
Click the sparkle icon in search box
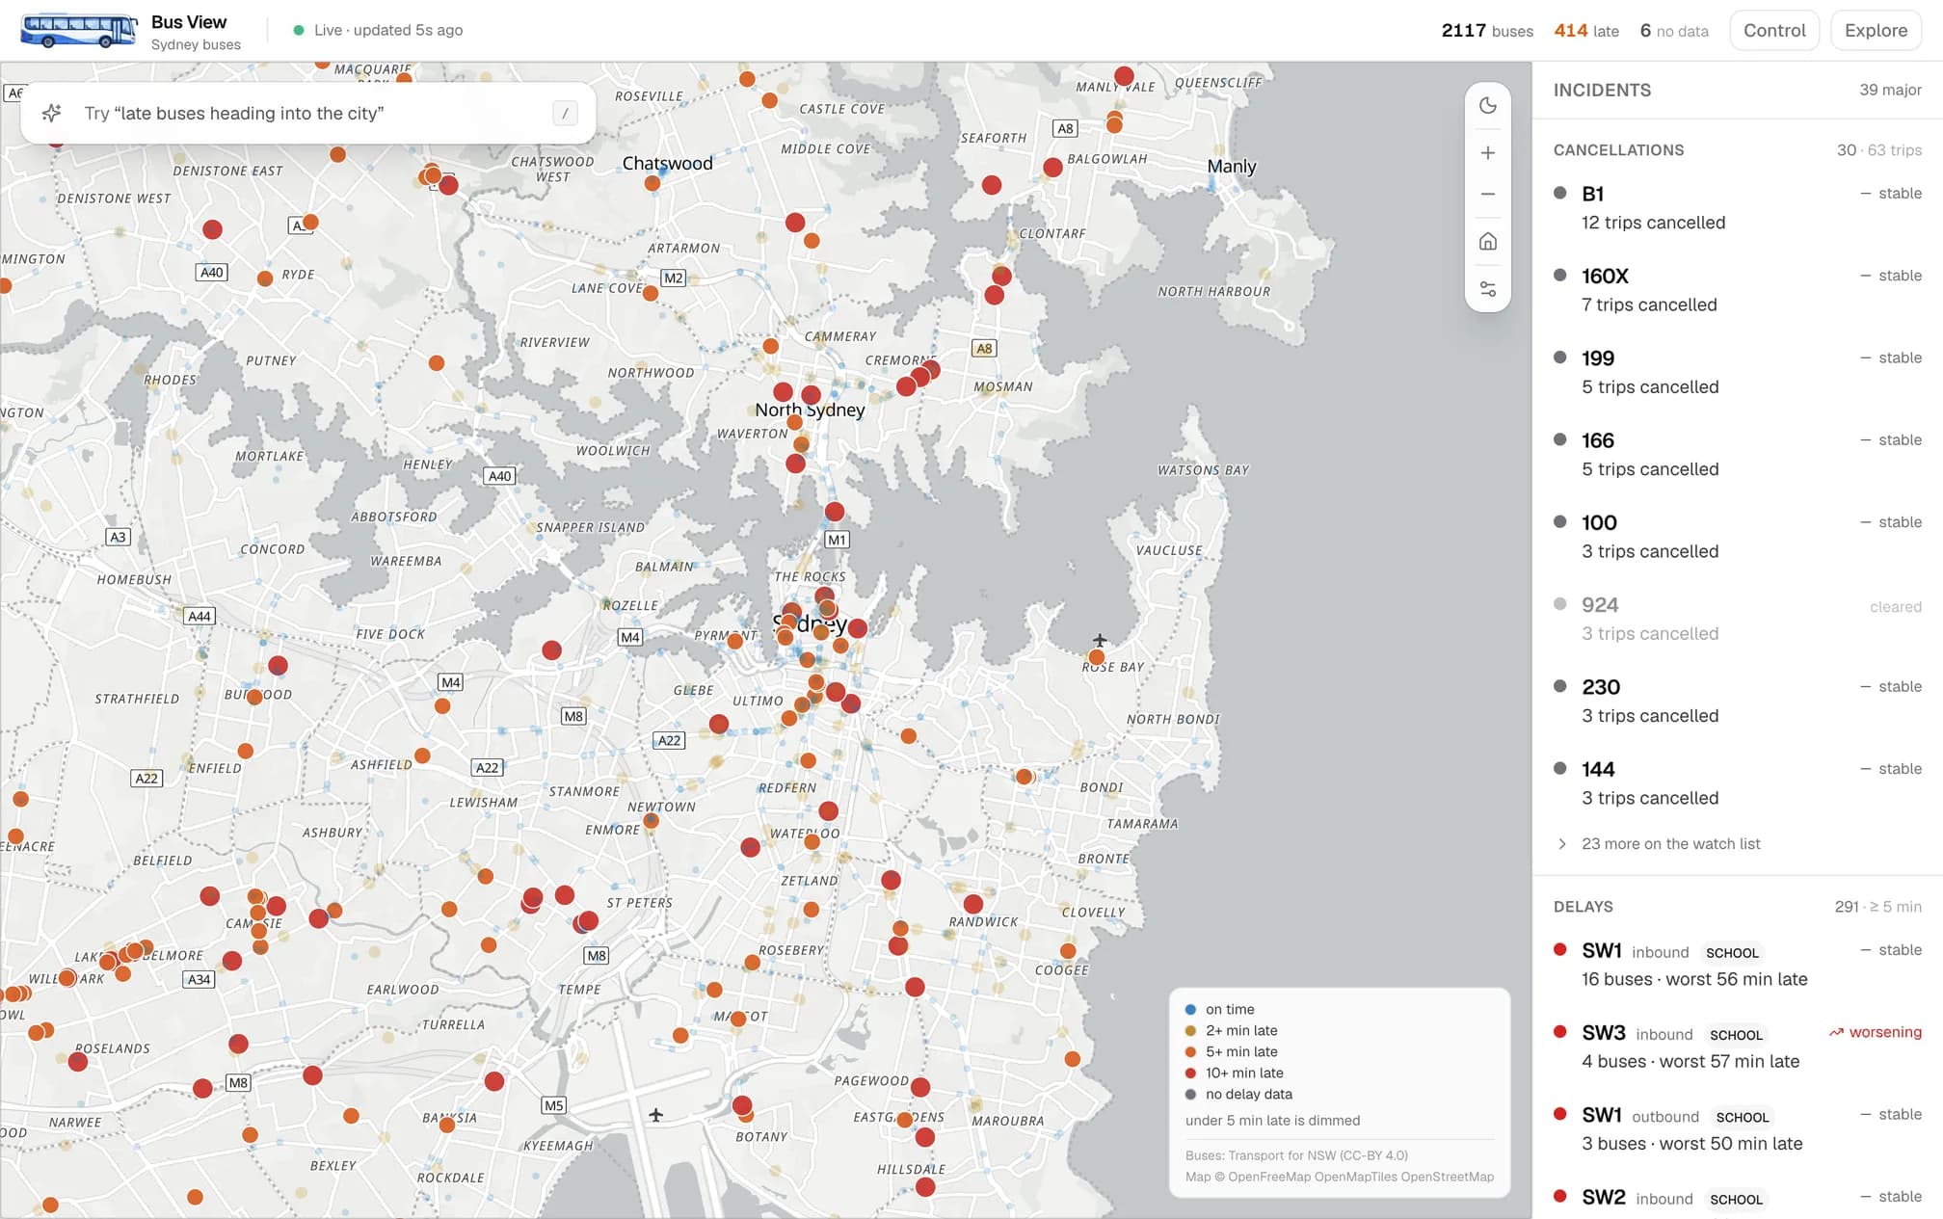[x=52, y=113]
